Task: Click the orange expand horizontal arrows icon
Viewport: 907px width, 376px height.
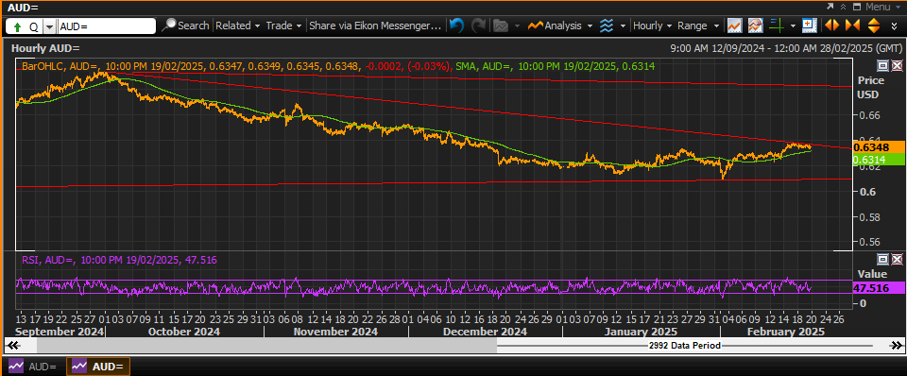Action: (x=831, y=26)
